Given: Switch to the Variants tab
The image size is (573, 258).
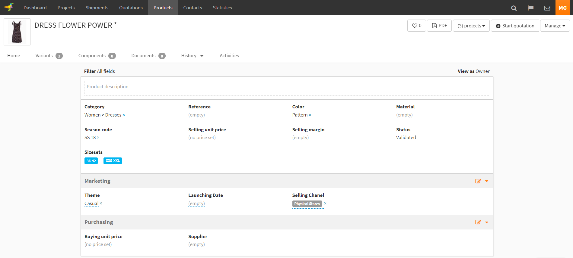Looking at the screenshot, I should [49, 56].
